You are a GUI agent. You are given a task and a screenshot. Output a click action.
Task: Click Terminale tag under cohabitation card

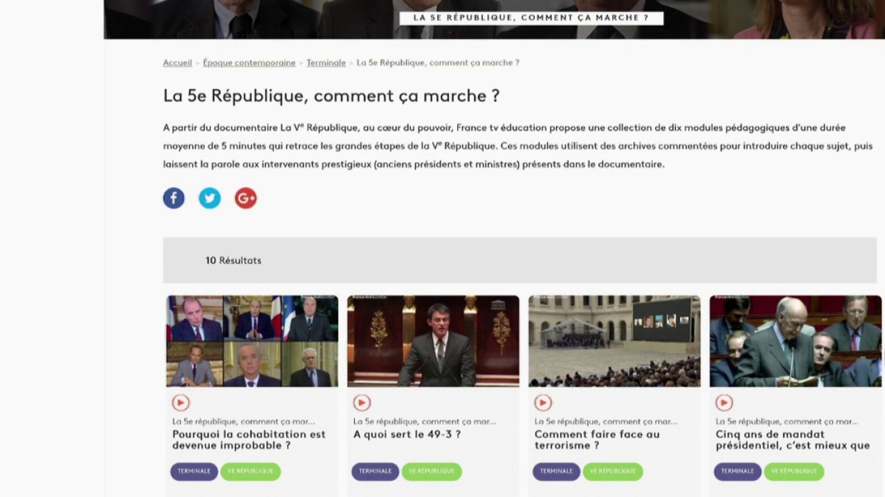click(194, 471)
